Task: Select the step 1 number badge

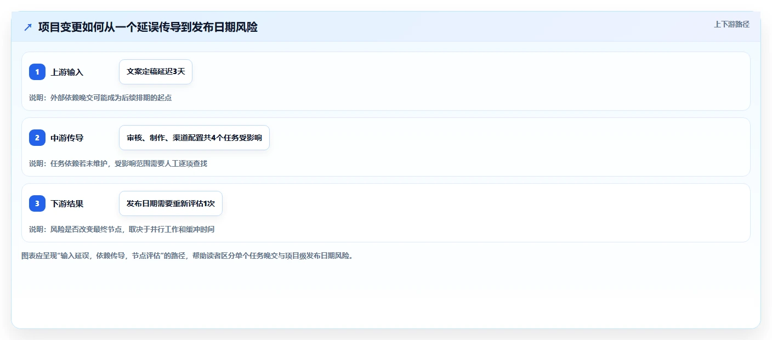Action: click(37, 72)
